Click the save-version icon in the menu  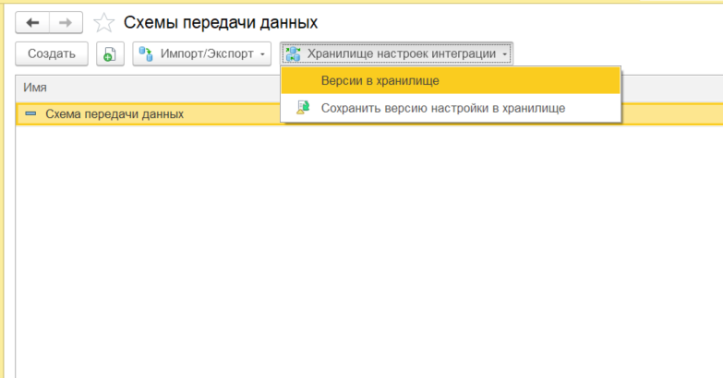tap(303, 107)
